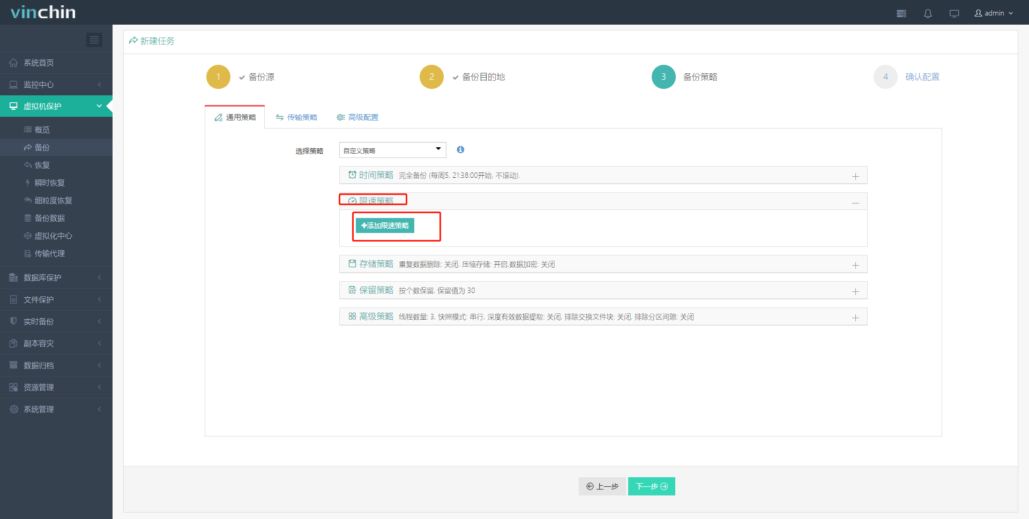Click the storage icon of 存储策略
Image resolution: width=1029 pixels, height=519 pixels.
tap(352, 264)
